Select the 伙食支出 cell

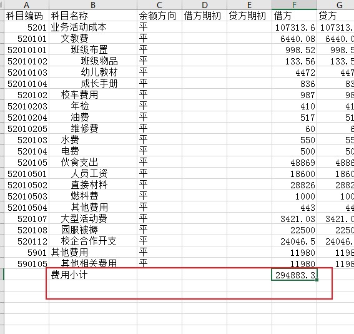pyautogui.click(x=93, y=162)
